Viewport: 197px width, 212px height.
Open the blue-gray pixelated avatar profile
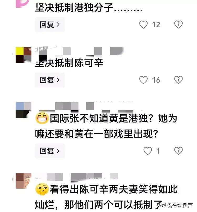point(23,110)
